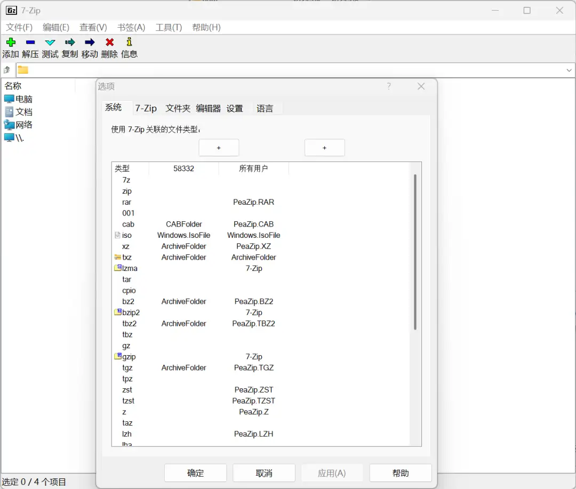
Task: Click the green Add (添加) toolbar icon
Action: pos(11,42)
